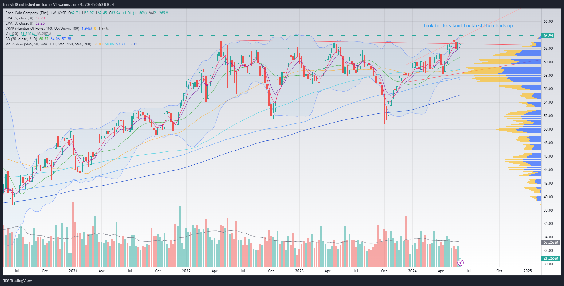Click the green 21.265M volume label
Screen dimensions: 564x286
550,258
